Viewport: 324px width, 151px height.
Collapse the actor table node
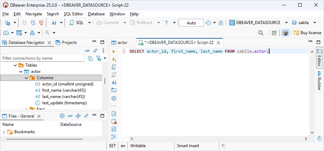pos(21,71)
